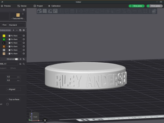The height and width of the screenshot is (123, 164).
Task: Click the camera reset icon near view cube
Action: click(x=45, y=120)
